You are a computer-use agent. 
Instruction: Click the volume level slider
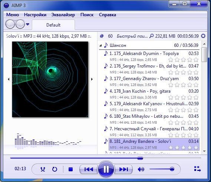pyautogui.click(x=162, y=169)
